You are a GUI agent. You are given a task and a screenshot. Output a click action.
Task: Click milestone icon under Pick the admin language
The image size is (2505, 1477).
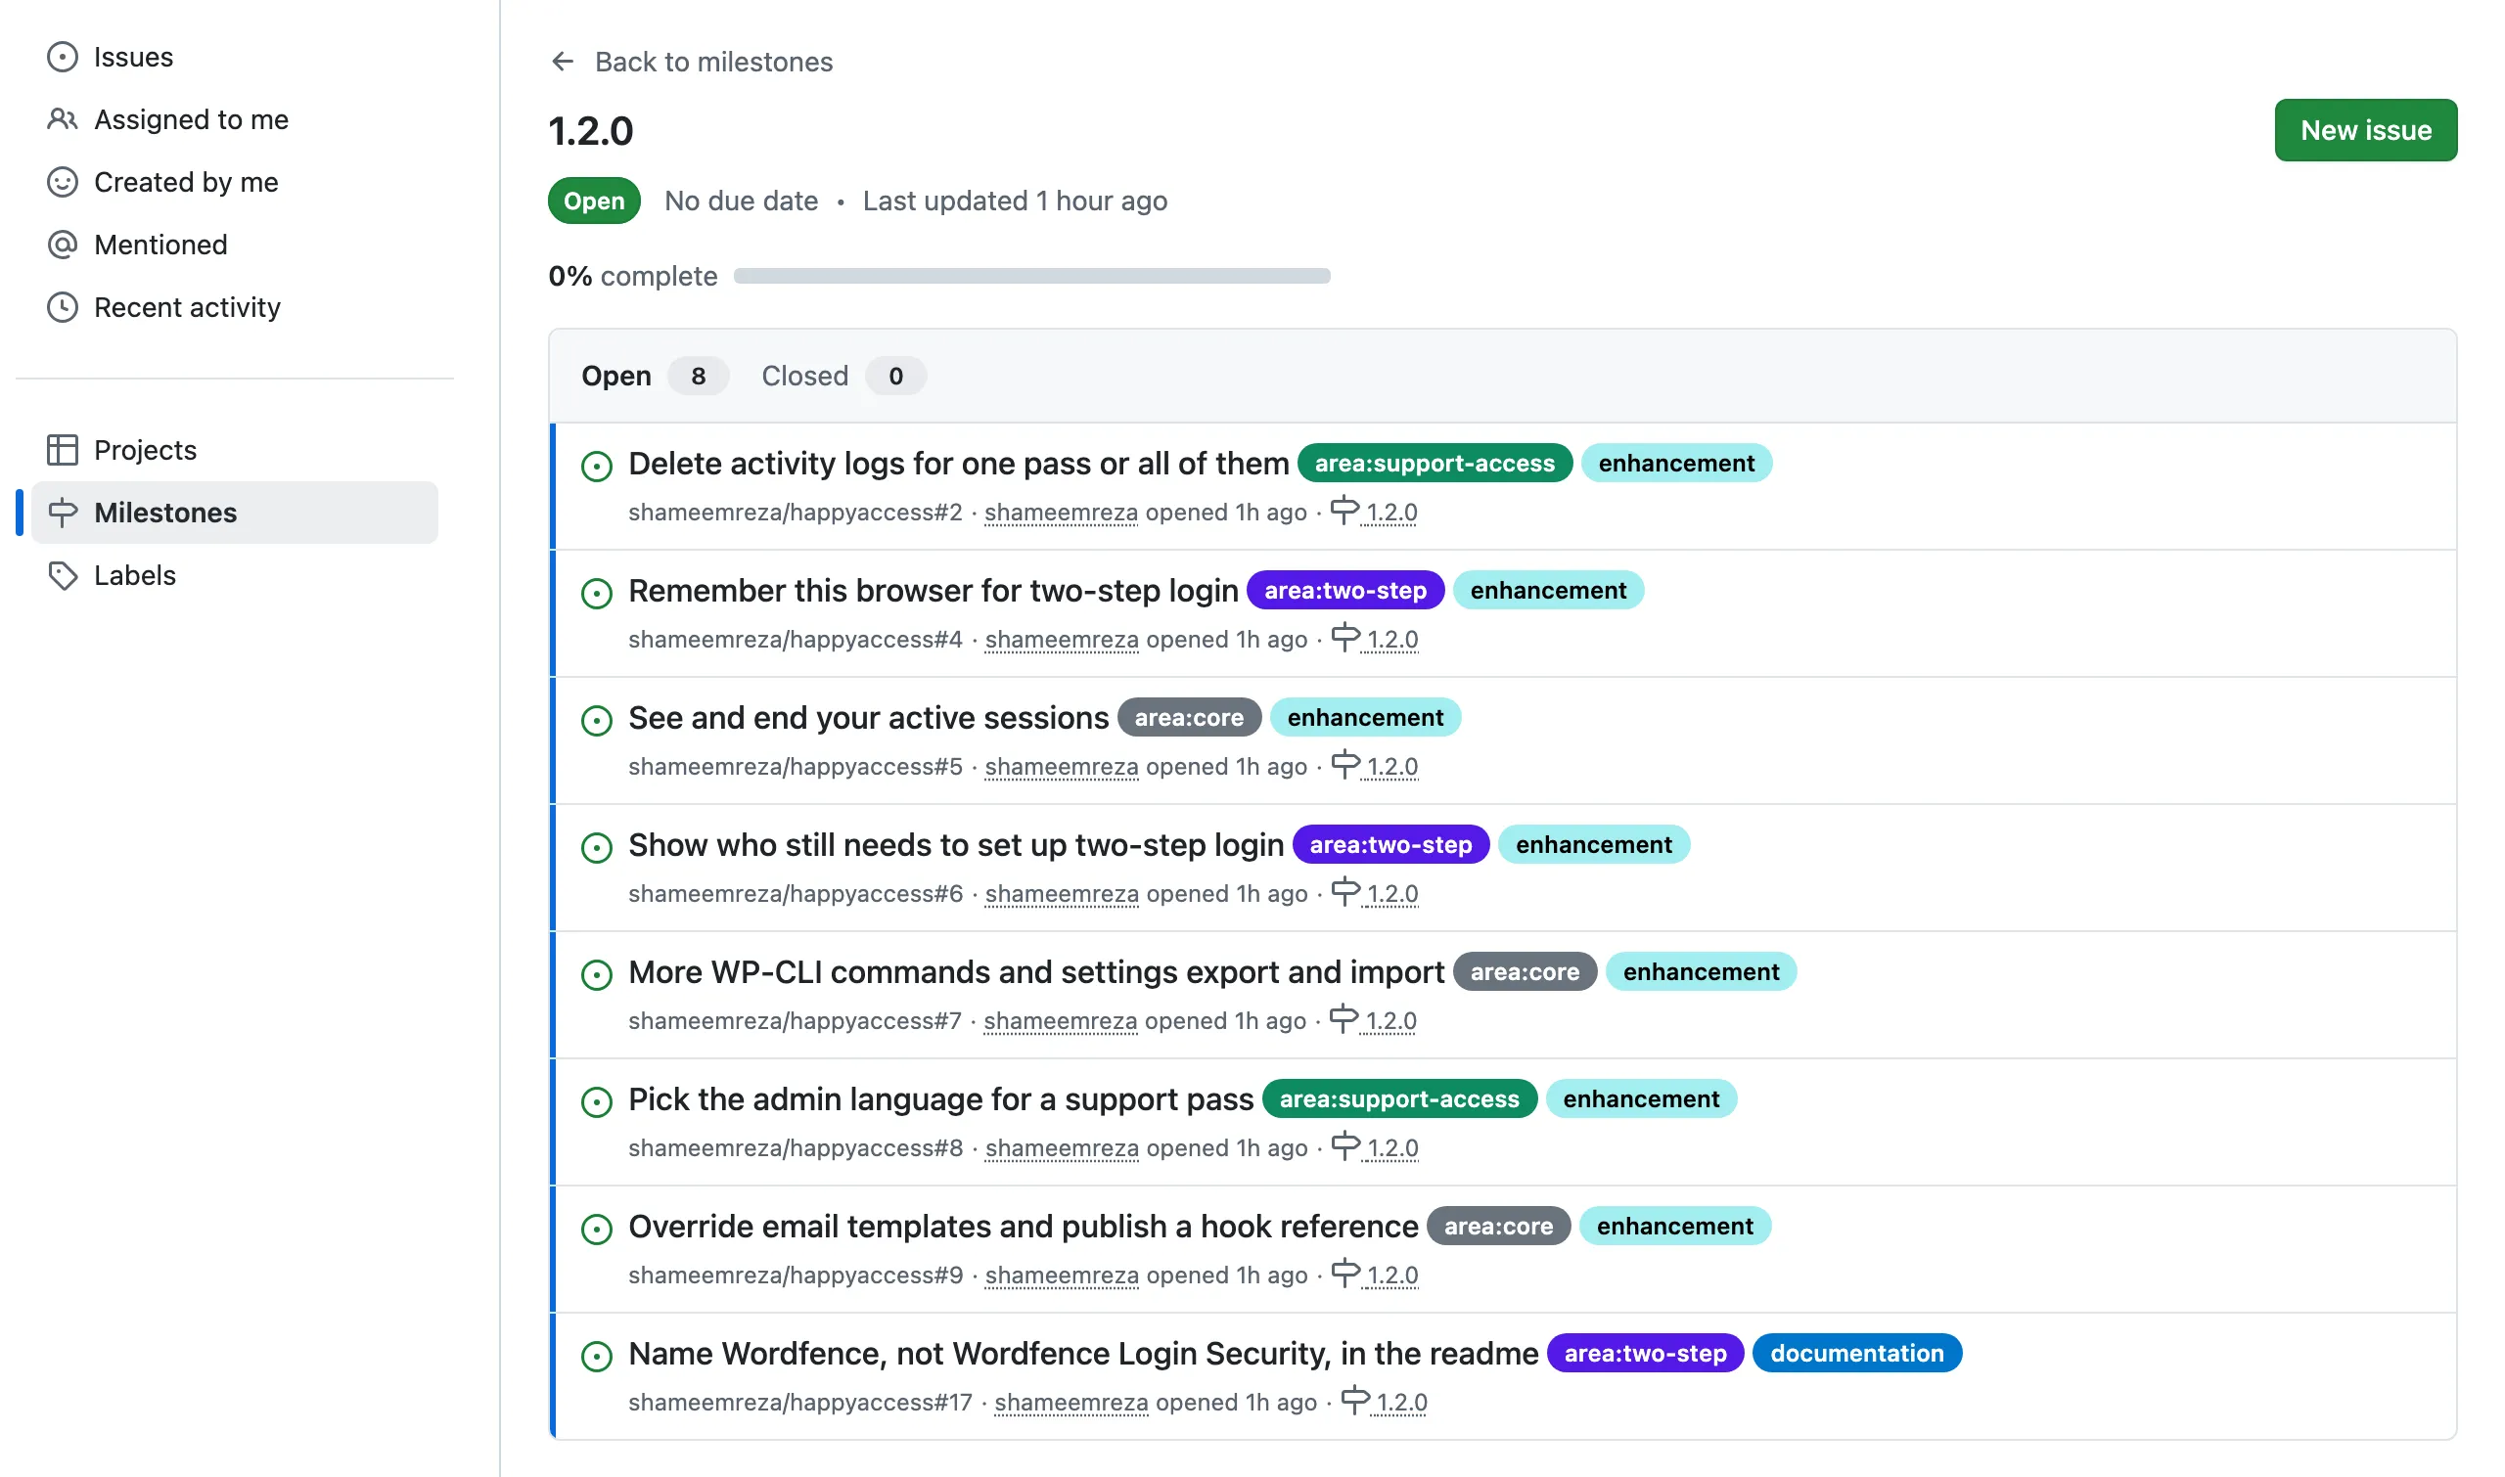pos(1345,1145)
